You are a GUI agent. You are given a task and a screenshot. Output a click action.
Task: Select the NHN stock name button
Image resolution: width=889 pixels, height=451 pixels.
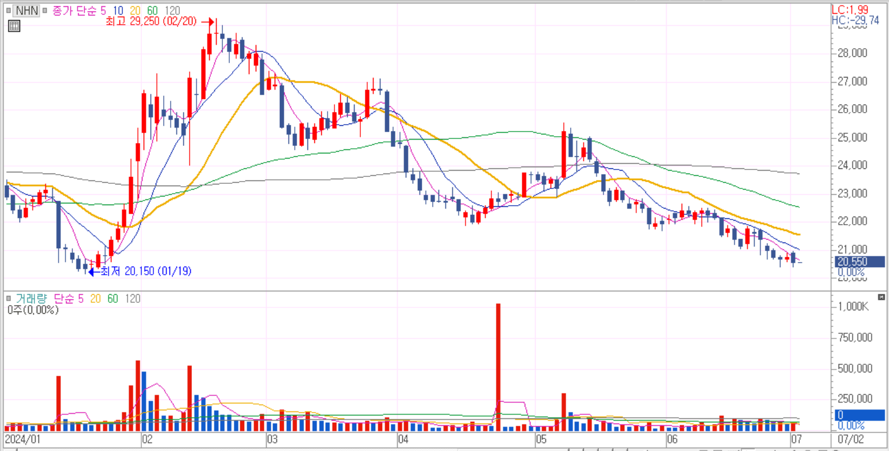pos(27,10)
